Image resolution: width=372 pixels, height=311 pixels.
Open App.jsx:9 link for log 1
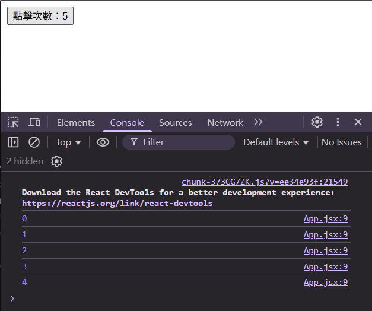click(x=326, y=234)
